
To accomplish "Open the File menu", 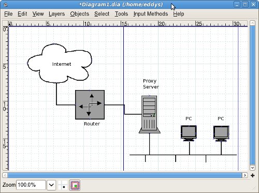I will point(8,14).
